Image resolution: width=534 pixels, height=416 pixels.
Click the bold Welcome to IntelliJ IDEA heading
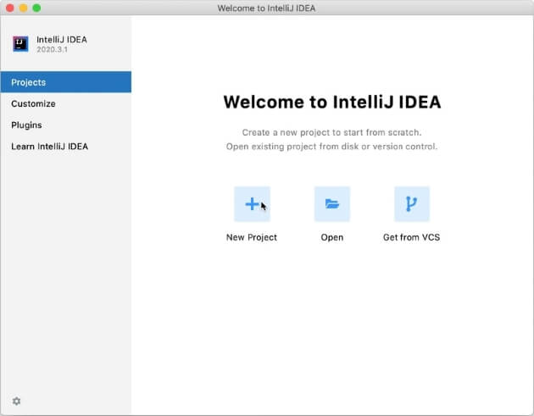pos(331,103)
